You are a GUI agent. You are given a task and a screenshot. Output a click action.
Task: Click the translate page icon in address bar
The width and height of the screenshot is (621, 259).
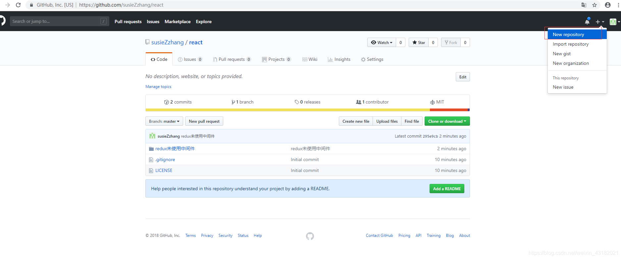click(x=584, y=5)
